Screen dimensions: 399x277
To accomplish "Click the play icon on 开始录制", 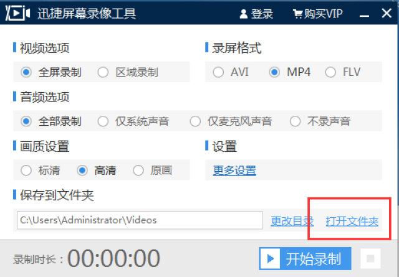I will click(x=270, y=259).
